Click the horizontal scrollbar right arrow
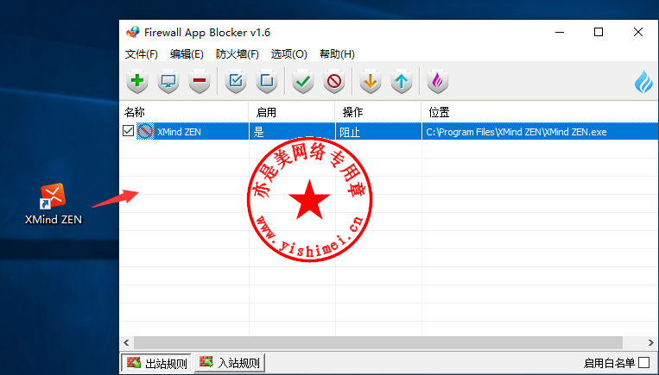659x375 pixels. click(x=651, y=343)
